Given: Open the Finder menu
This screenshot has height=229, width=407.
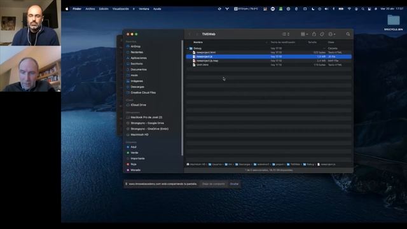Looking at the screenshot, I should click(x=77, y=9).
